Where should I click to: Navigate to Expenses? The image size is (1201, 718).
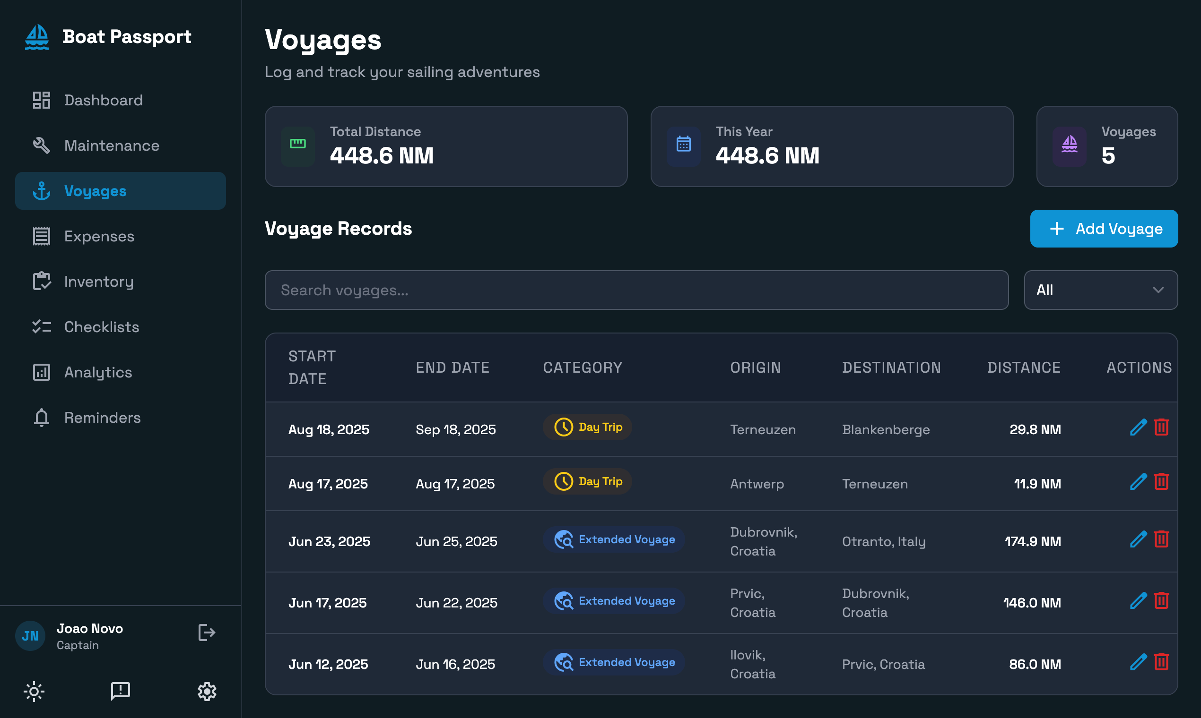point(99,236)
